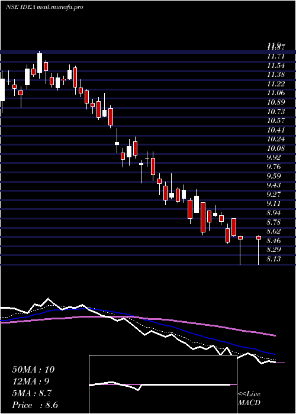Viewport: 296px width, 414px height.
Task: Click the <<Live label
Action: 249,394
